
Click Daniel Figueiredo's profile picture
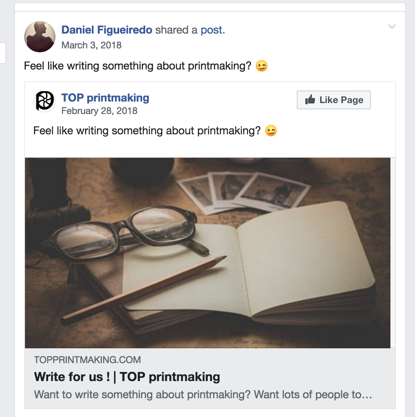click(40, 37)
